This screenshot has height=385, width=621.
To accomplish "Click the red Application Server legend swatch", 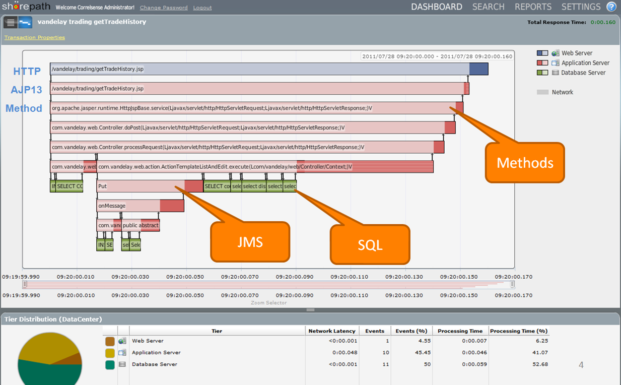I will (x=542, y=63).
